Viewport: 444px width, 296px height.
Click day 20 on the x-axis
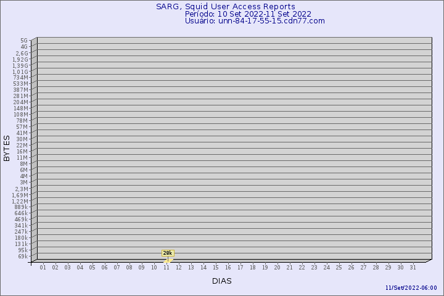(x=277, y=268)
